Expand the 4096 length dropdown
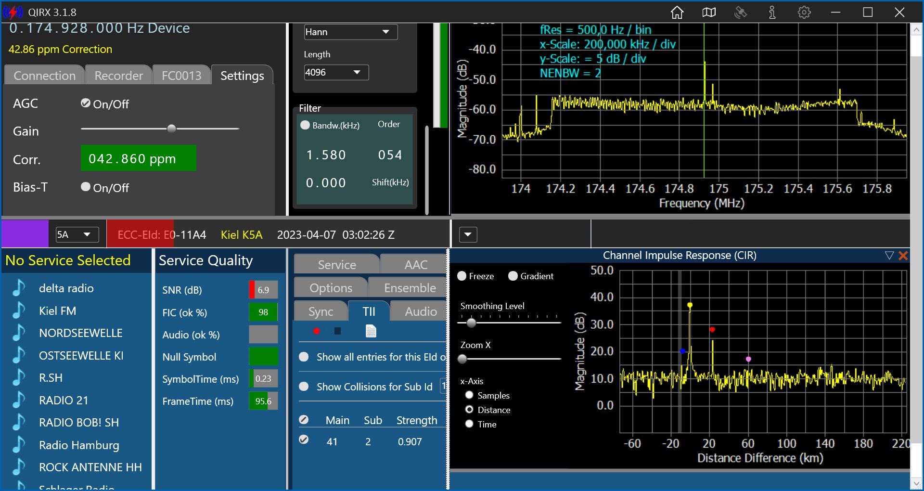Image resolution: width=924 pixels, height=491 pixels. [336, 73]
